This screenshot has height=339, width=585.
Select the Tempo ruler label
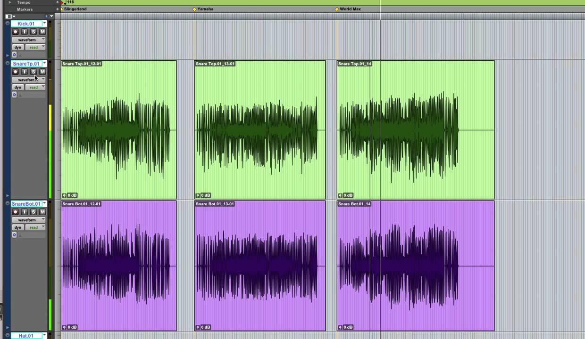24,2
